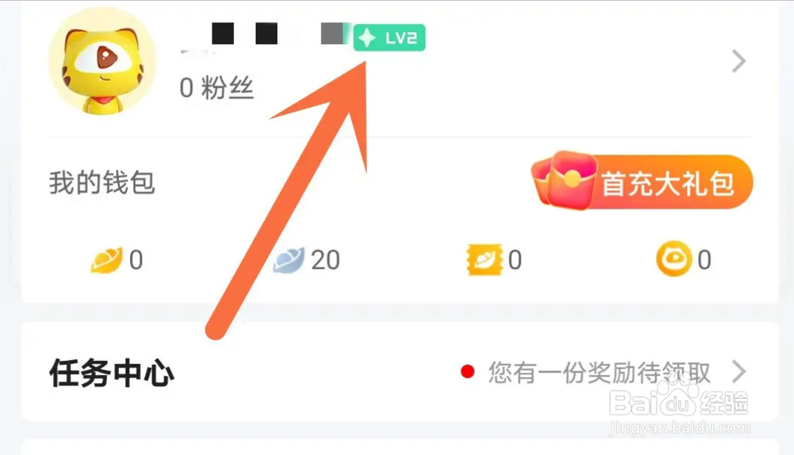
Task: Check the gold ingot balance of 0
Action: tap(136, 260)
